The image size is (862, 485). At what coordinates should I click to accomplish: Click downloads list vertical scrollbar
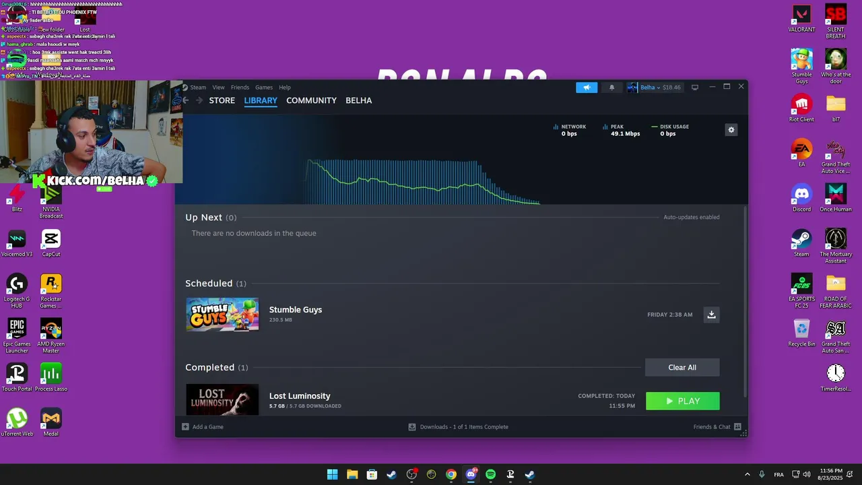(744, 302)
